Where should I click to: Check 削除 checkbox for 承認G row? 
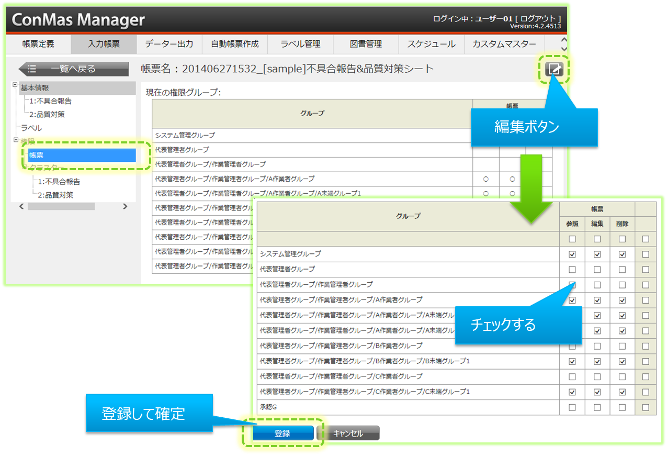[x=622, y=407]
